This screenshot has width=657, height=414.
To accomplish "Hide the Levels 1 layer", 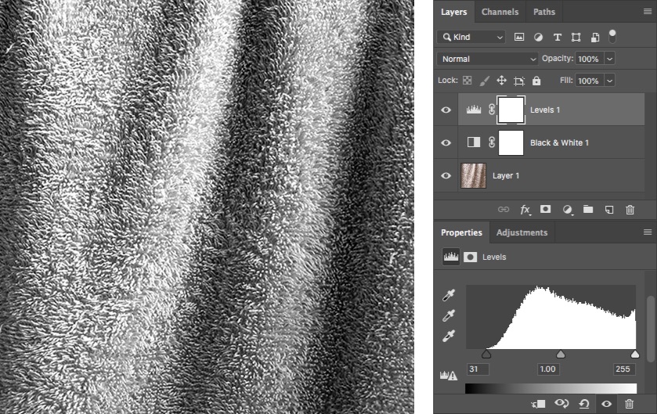I will [446, 110].
